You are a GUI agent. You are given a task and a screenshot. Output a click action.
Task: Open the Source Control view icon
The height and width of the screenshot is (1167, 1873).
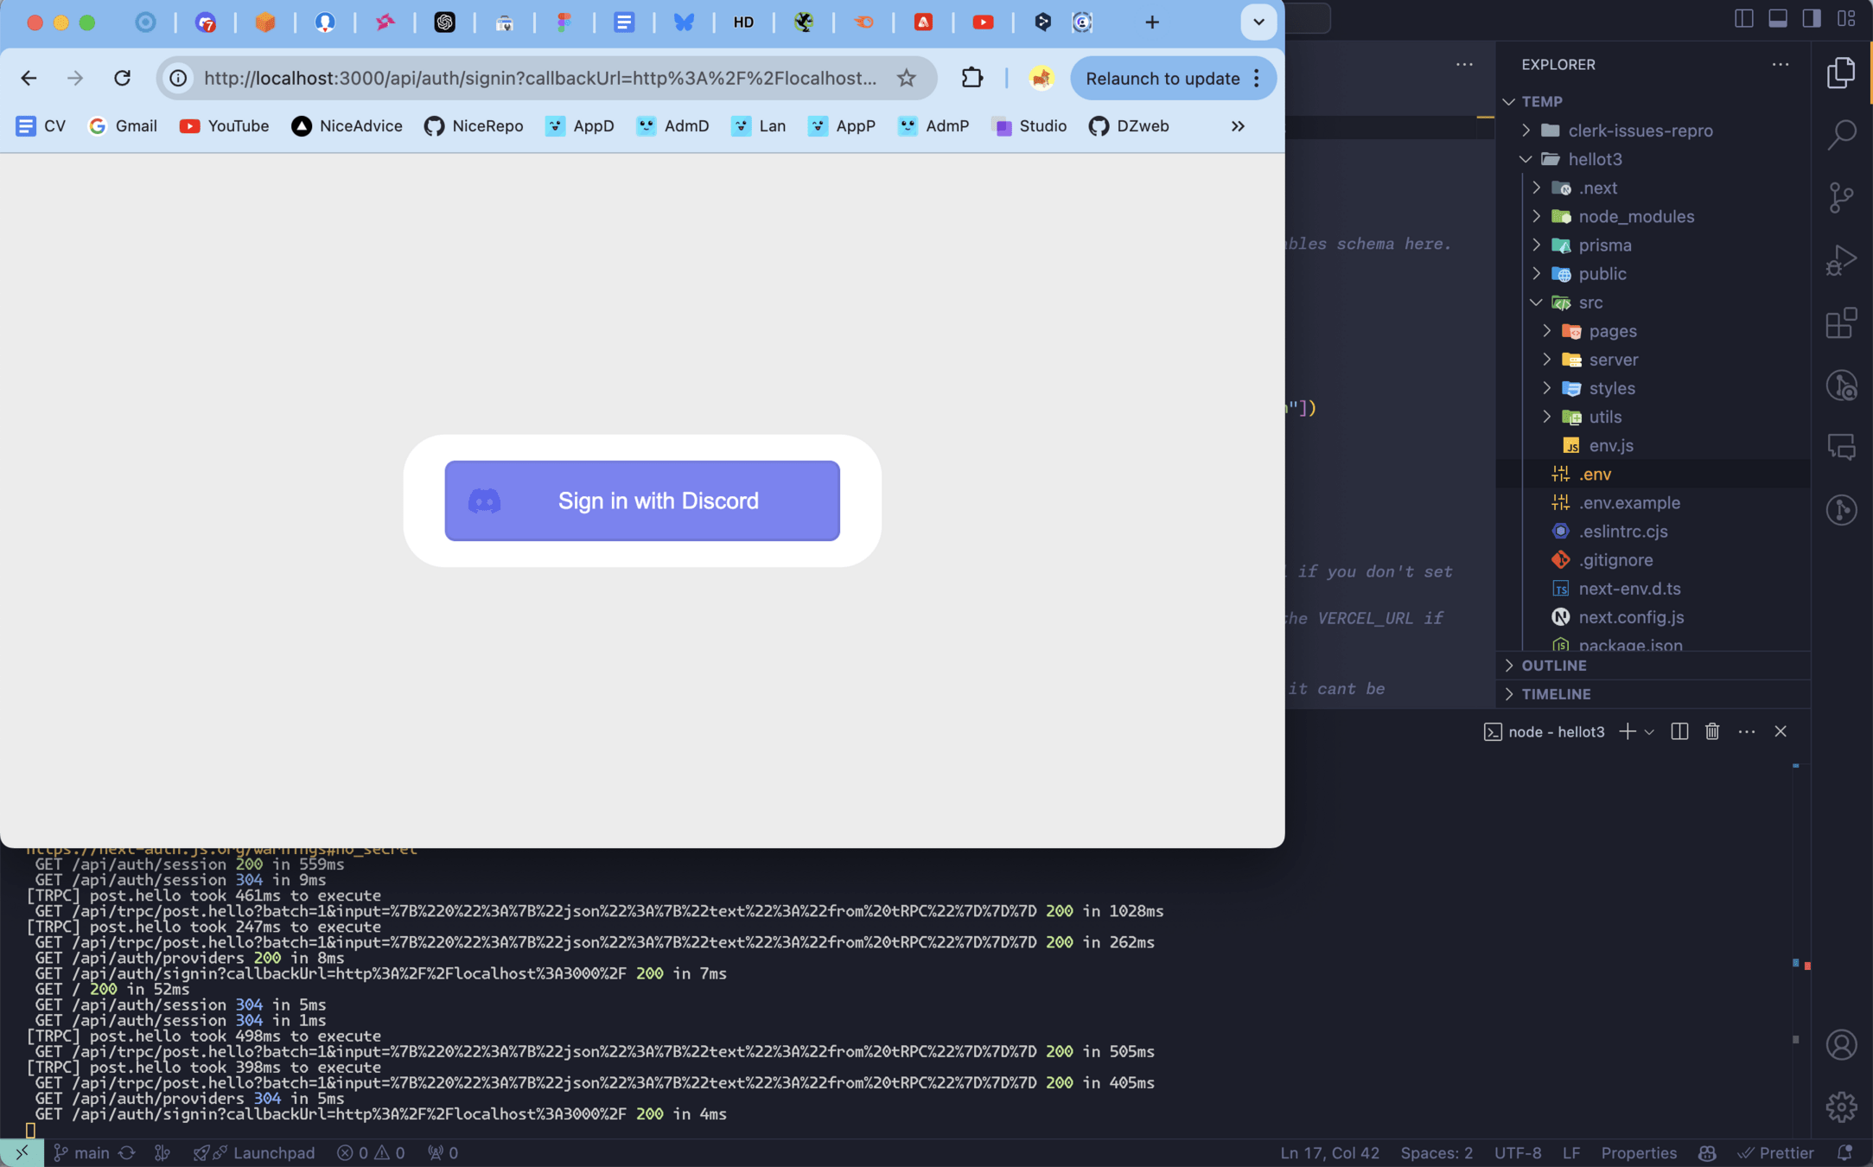click(1841, 197)
